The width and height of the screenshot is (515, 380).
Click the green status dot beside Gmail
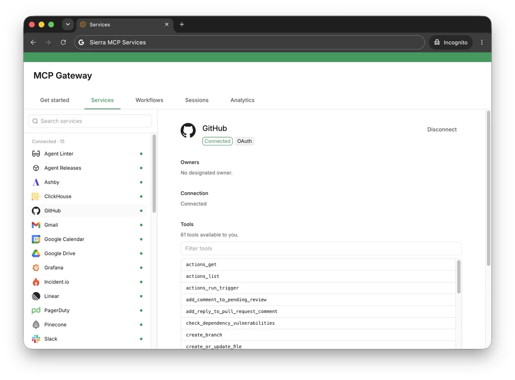coord(141,225)
